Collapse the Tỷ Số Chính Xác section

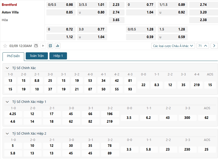point(7,68)
